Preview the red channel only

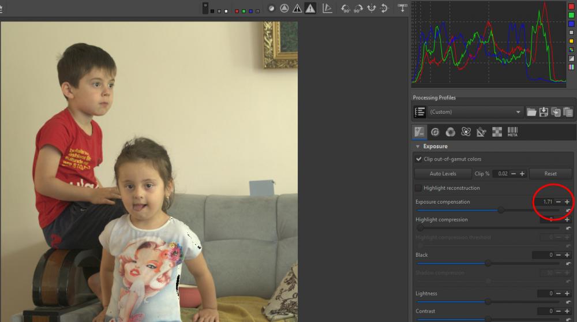(x=237, y=12)
